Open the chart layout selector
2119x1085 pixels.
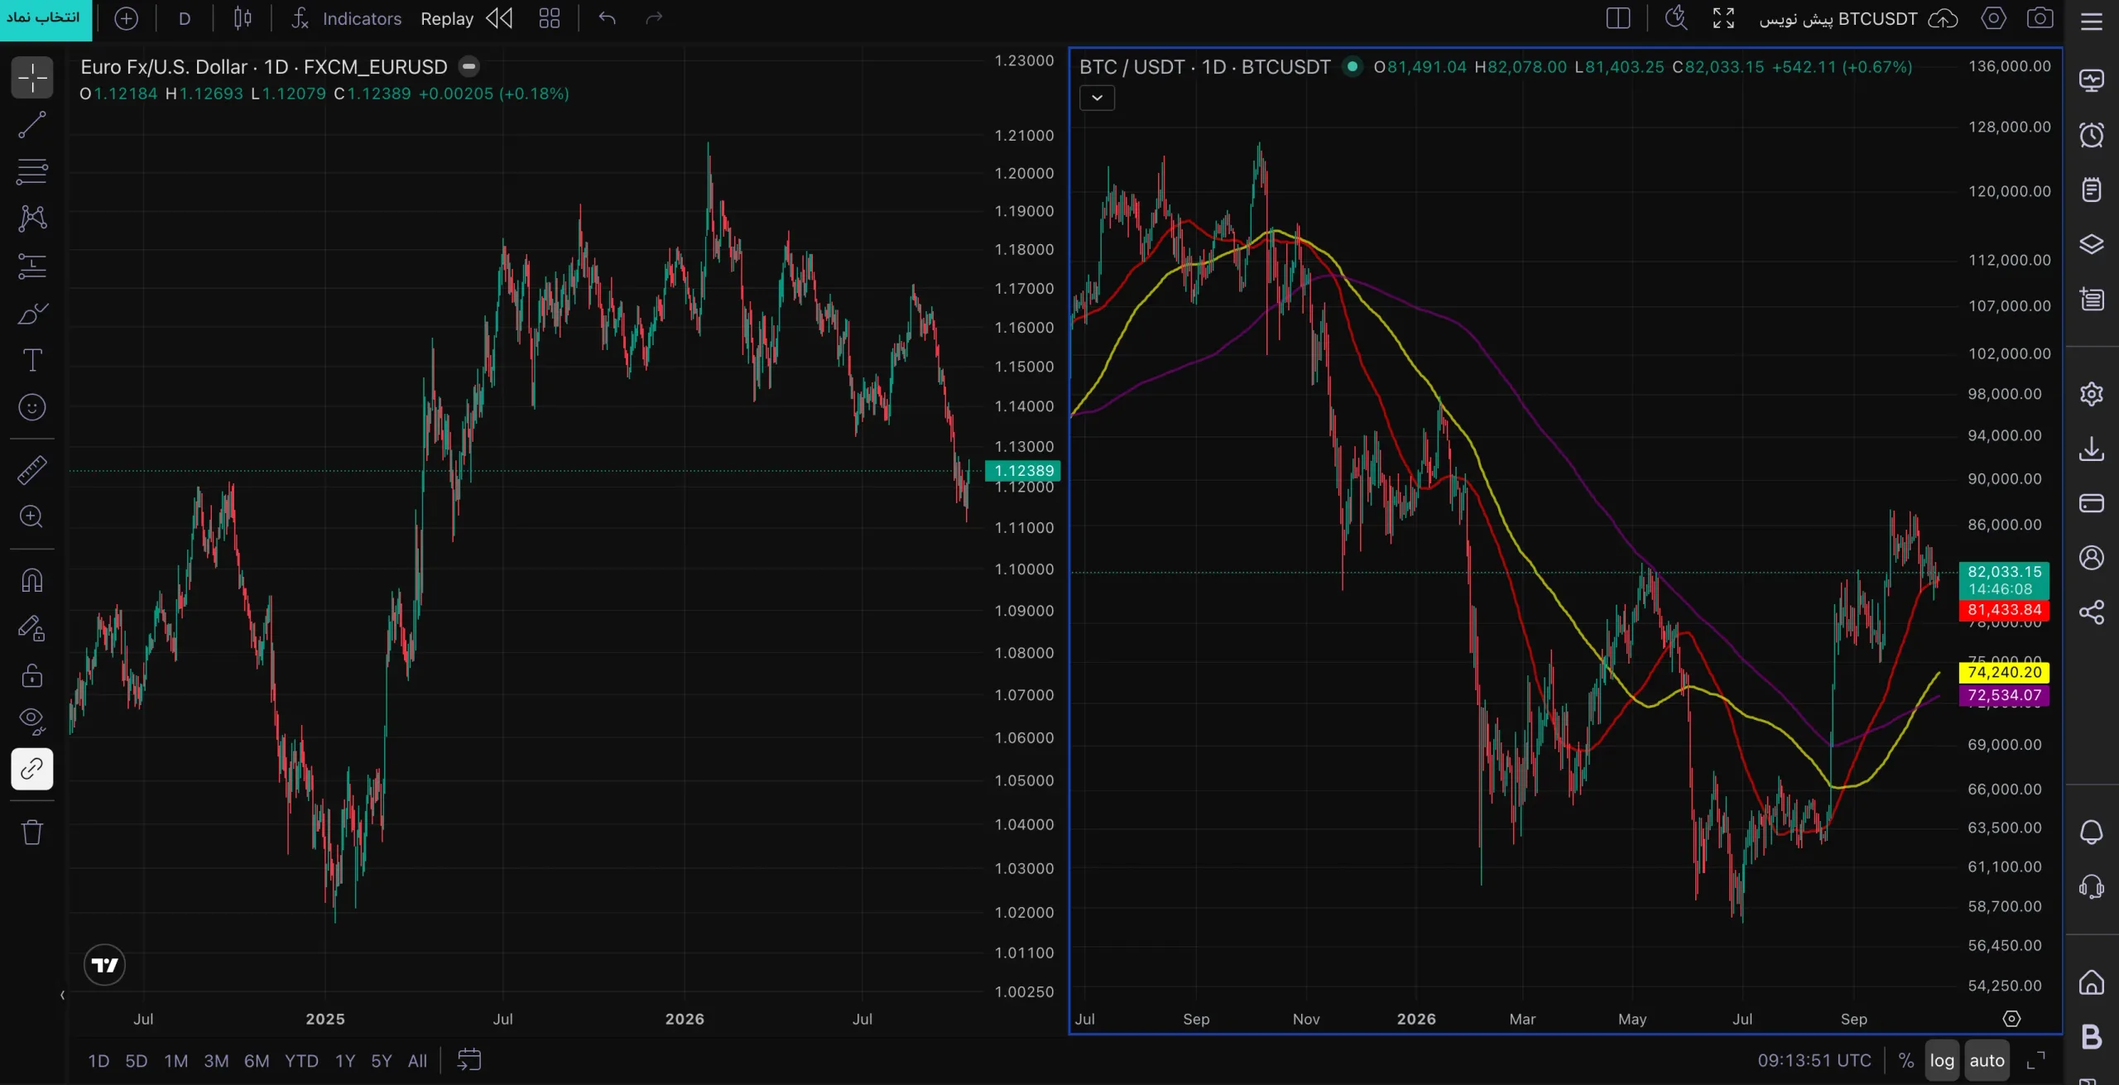point(1617,18)
